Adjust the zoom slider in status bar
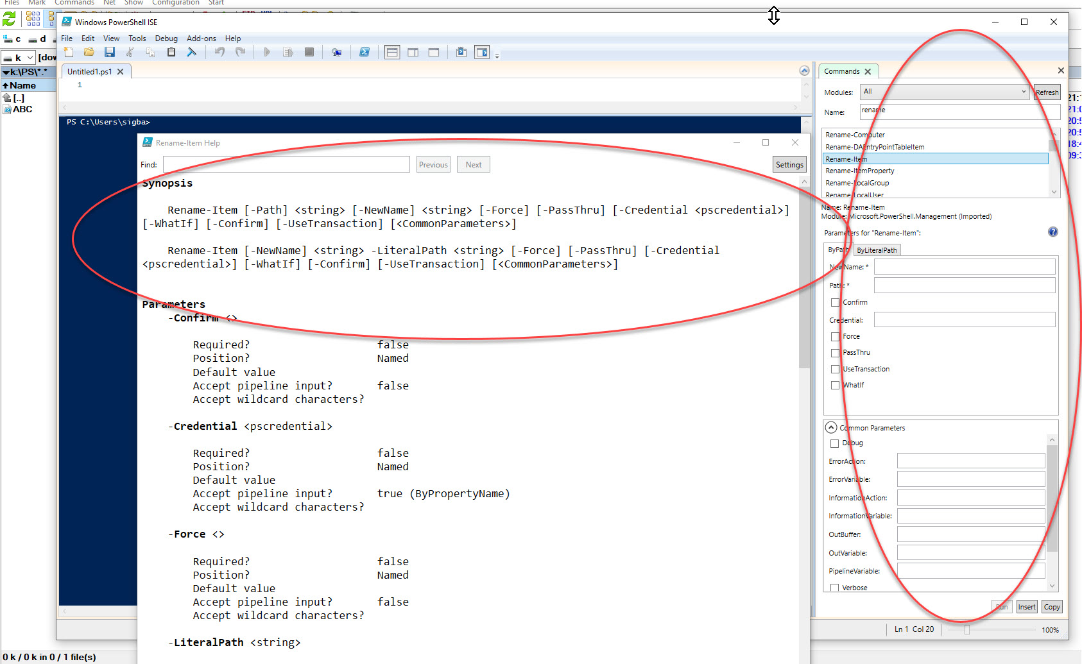Image resolution: width=1082 pixels, height=664 pixels. pyautogui.click(x=966, y=630)
